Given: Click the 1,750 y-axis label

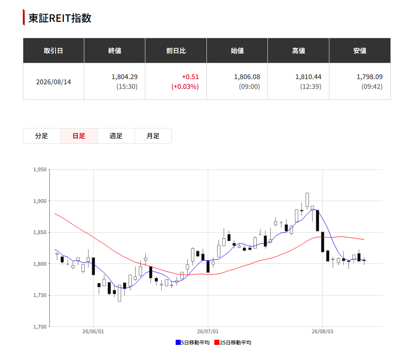Looking at the screenshot, I should click(40, 295).
